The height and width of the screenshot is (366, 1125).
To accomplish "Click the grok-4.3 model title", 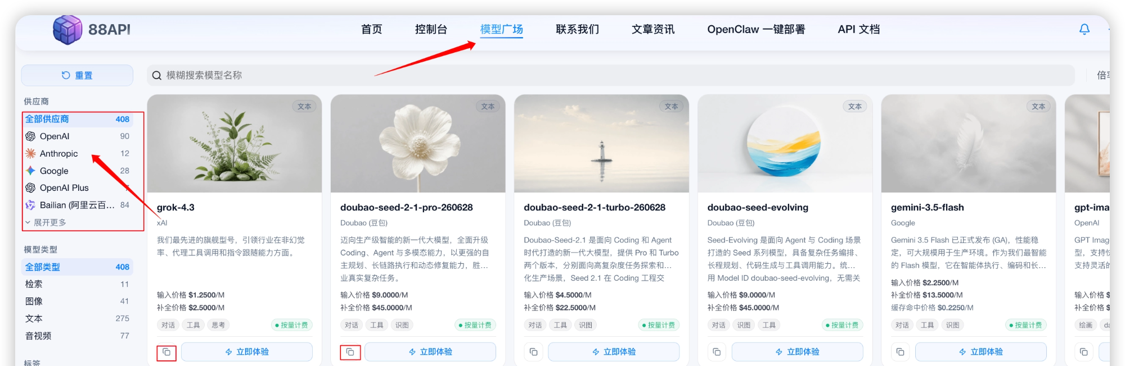I will coord(175,208).
